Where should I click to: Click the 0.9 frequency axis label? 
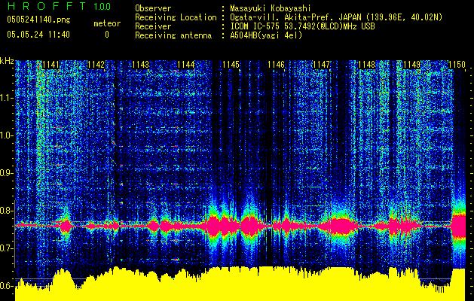[7, 173]
